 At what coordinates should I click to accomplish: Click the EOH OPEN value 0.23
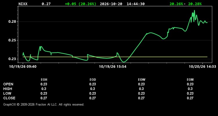coord(44,84)
